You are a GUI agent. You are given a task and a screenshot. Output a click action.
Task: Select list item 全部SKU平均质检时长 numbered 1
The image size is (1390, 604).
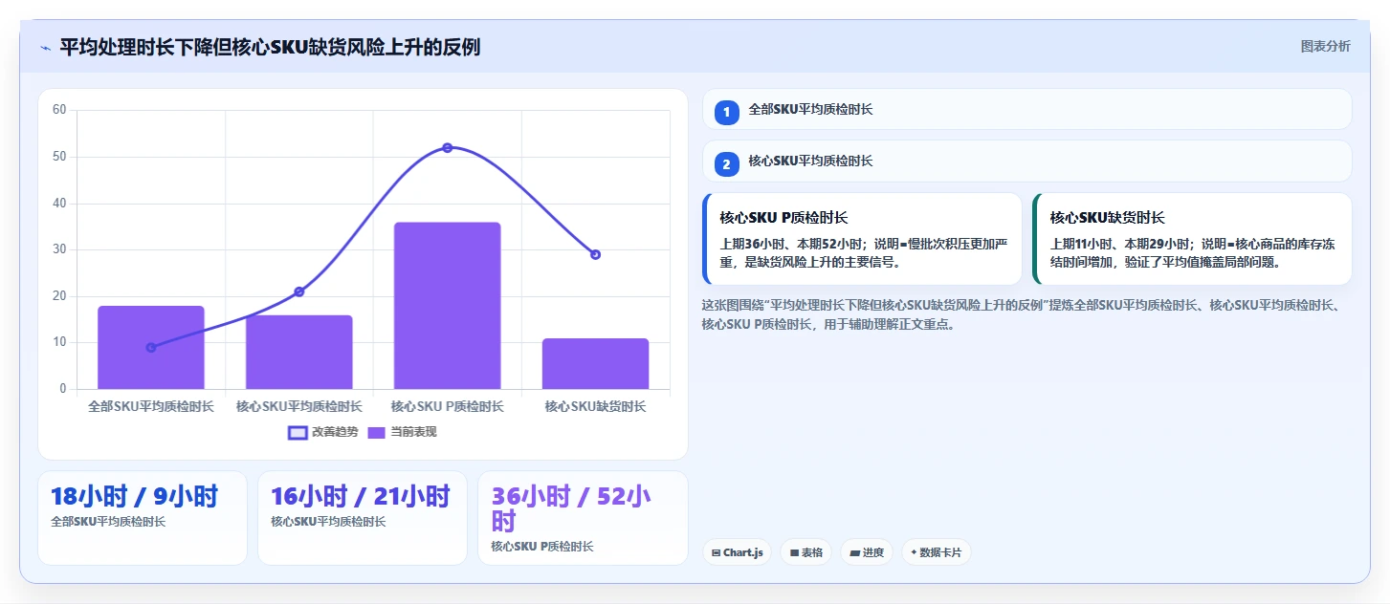click(x=1026, y=109)
